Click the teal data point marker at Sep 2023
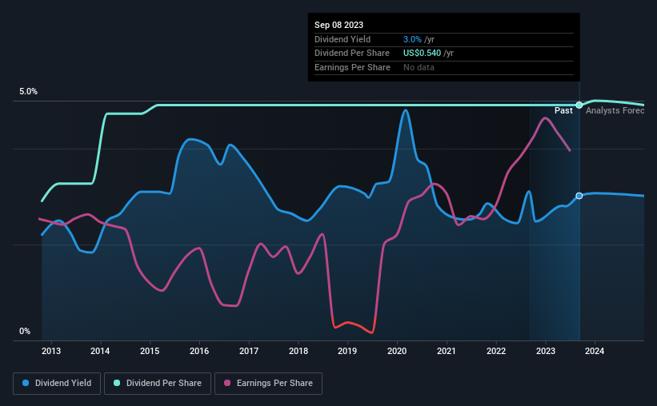 (579, 105)
